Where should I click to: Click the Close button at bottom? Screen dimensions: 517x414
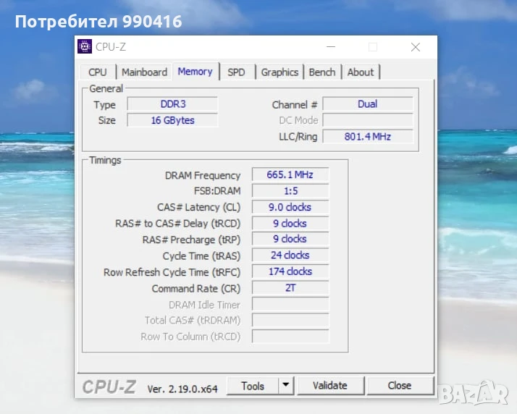click(400, 386)
